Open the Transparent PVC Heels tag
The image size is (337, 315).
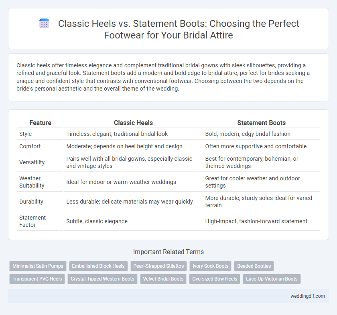click(x=37, y=279)
